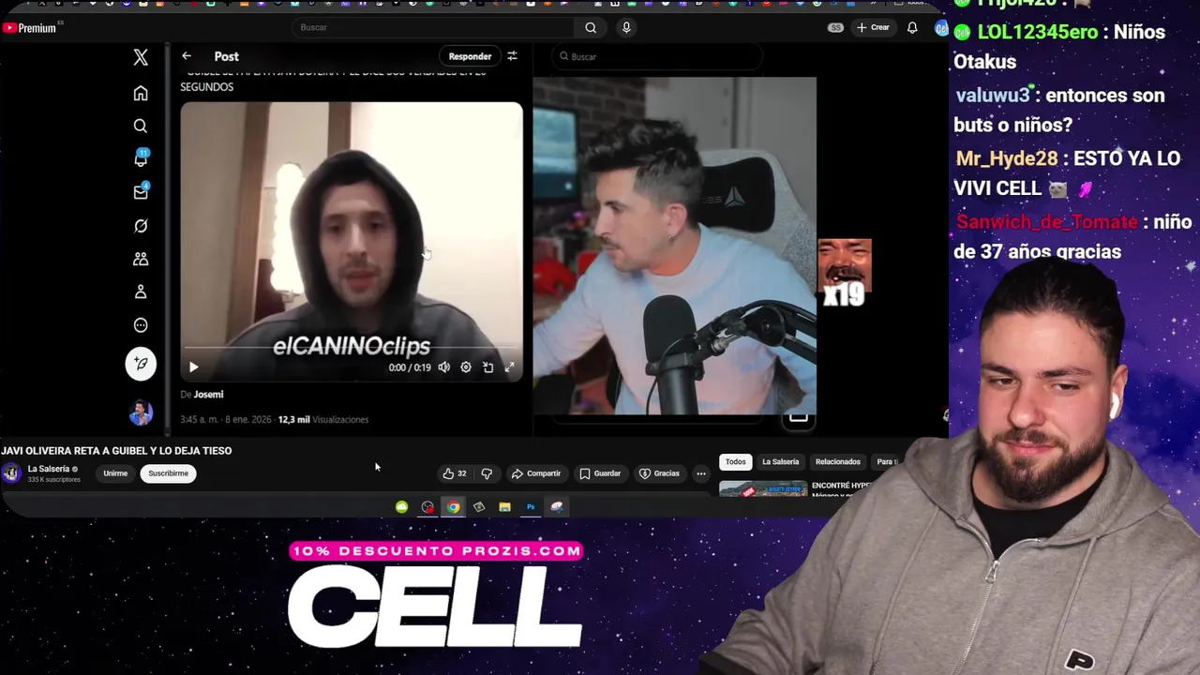This screenshot has height=675, width=1200.
Task: Open La Salsería channel avatar
Action: [x=11, y=473]
